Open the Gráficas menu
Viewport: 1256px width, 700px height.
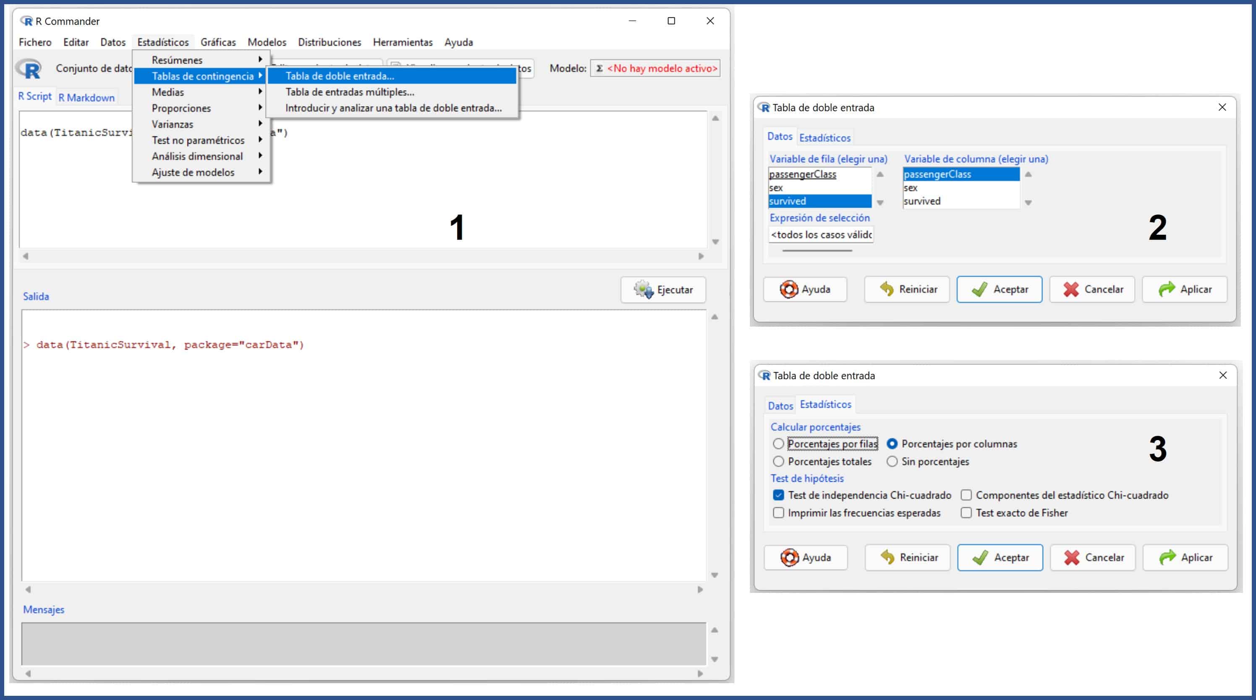point(218,42)
